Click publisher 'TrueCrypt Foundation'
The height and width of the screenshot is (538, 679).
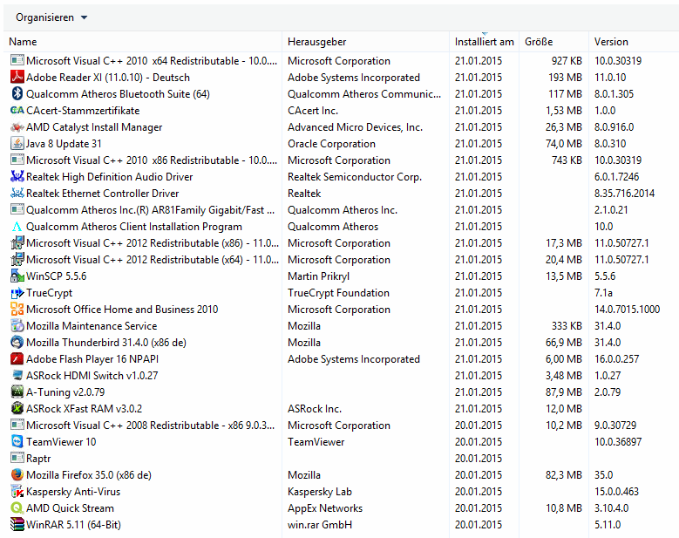(338, 293)
